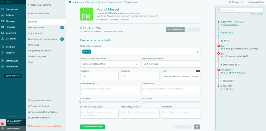266x131 pixels.
Task: Click the Planning calendar icon
Action: (3, 21)
